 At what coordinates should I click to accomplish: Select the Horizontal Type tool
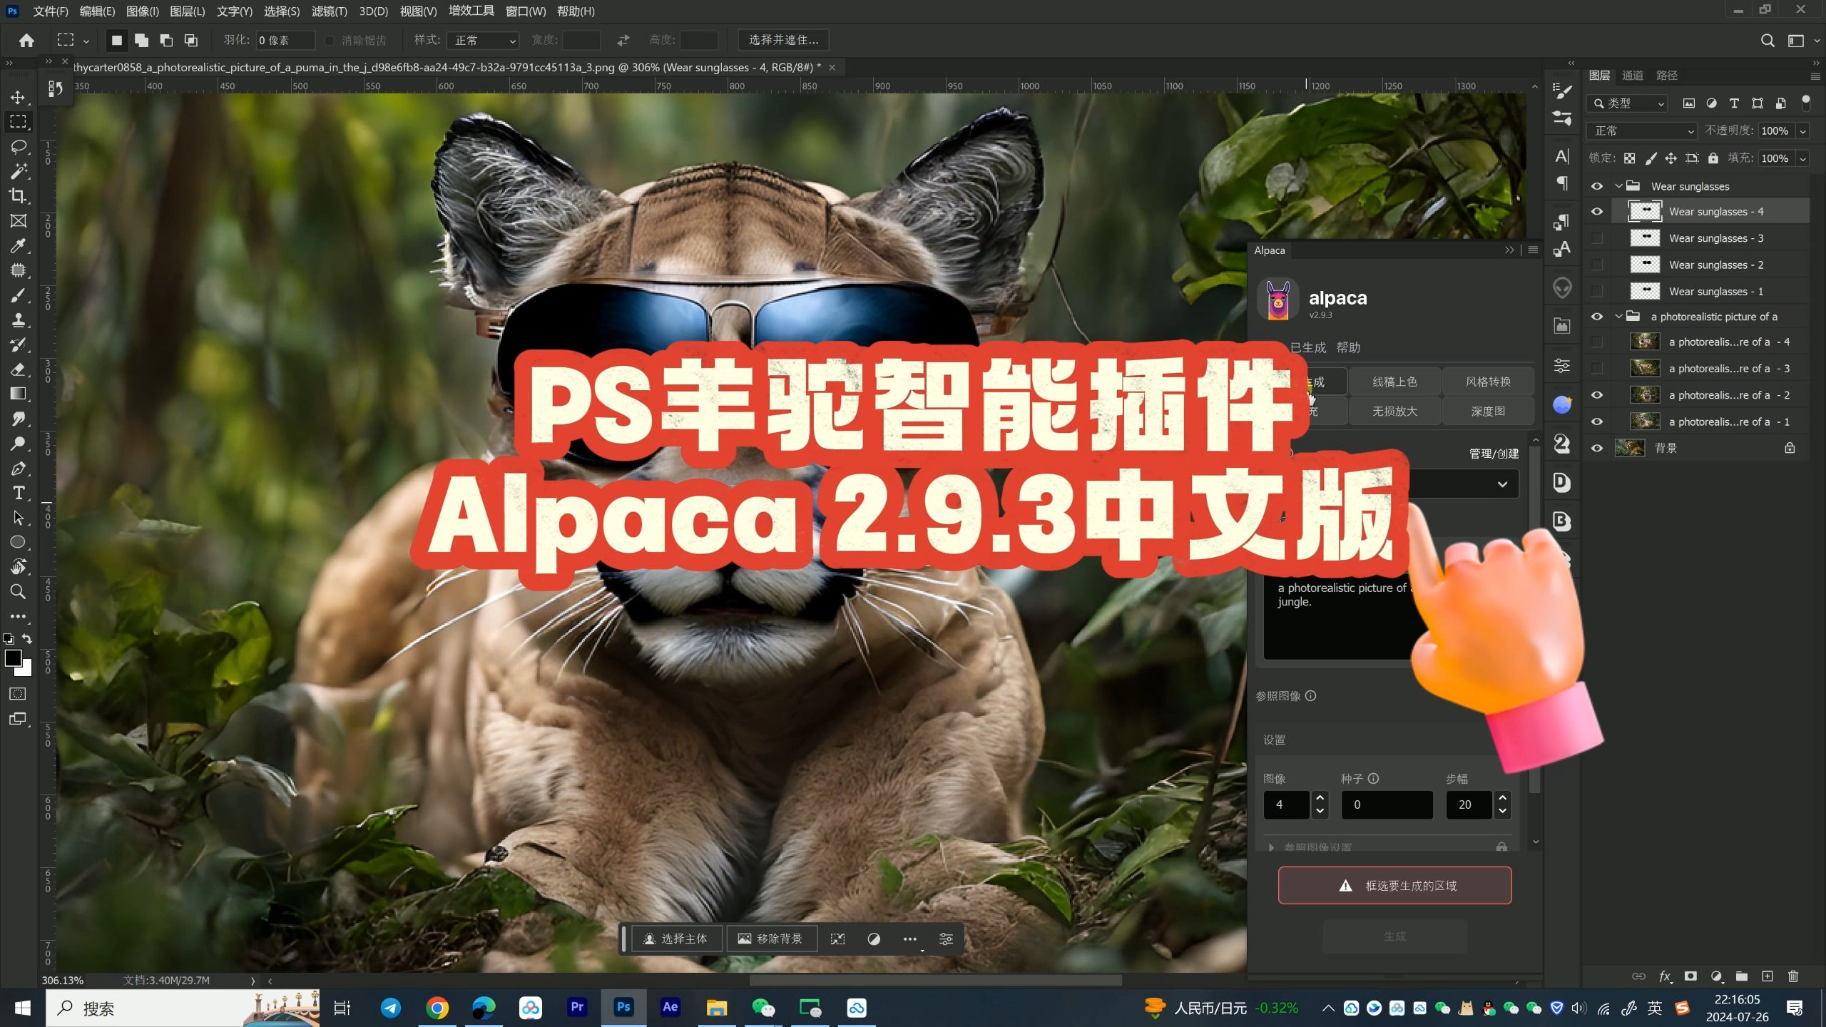pyautogui.click(x=19, y=493)
